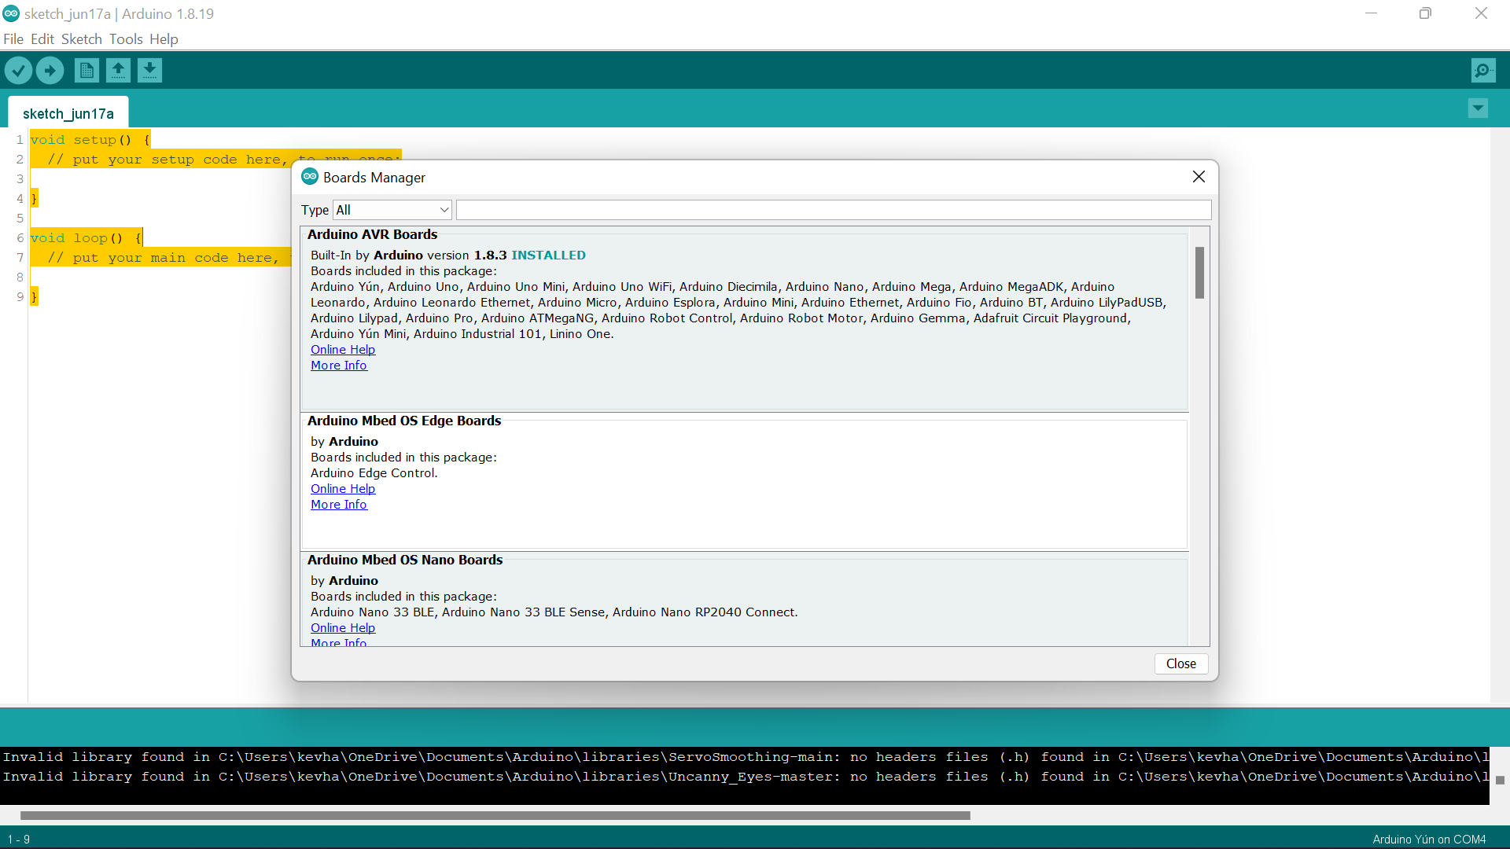Open Online Help for Arduino AVR Boards
The image size is (1510, 849).
click(343, 350)
